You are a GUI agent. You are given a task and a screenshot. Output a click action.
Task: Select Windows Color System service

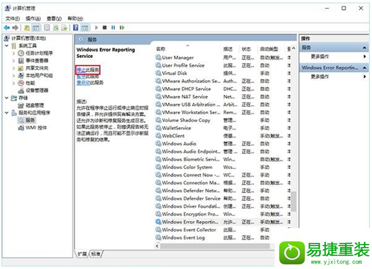click(222, 167)
